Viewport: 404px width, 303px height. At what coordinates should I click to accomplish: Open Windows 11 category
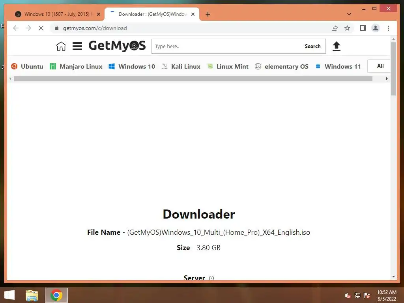[x=342, y=66]
